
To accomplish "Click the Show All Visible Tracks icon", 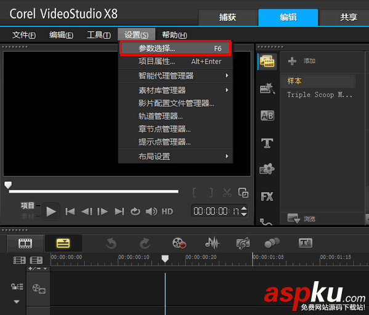I will 19,260.
